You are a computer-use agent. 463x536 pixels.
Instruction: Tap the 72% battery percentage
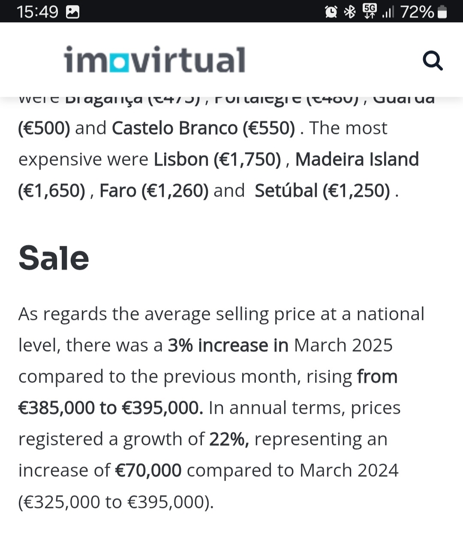(417, 12)
